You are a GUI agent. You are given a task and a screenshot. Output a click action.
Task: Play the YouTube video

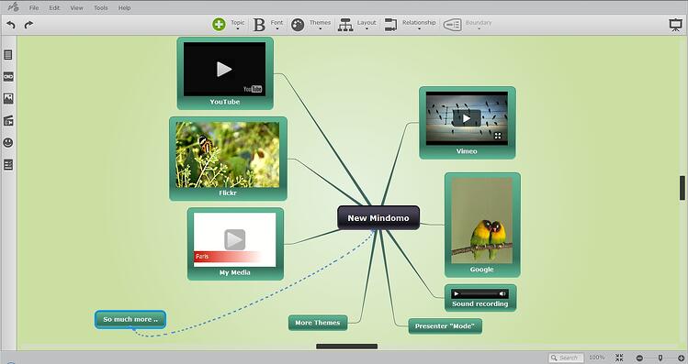(x=224, y=69)
